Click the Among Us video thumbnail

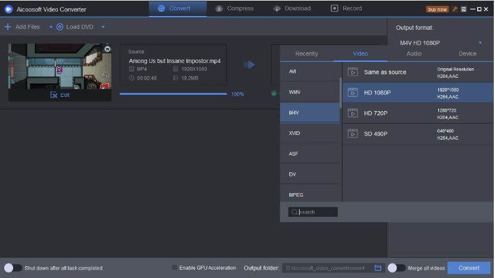(60, 67)
